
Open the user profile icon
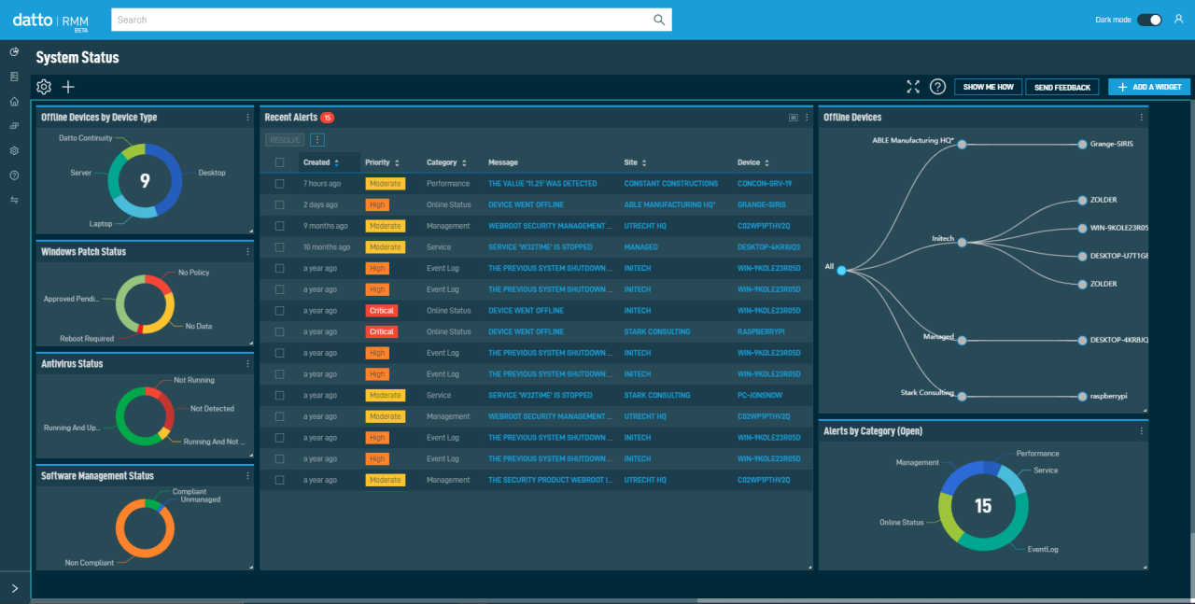(x=1180, y=20)
